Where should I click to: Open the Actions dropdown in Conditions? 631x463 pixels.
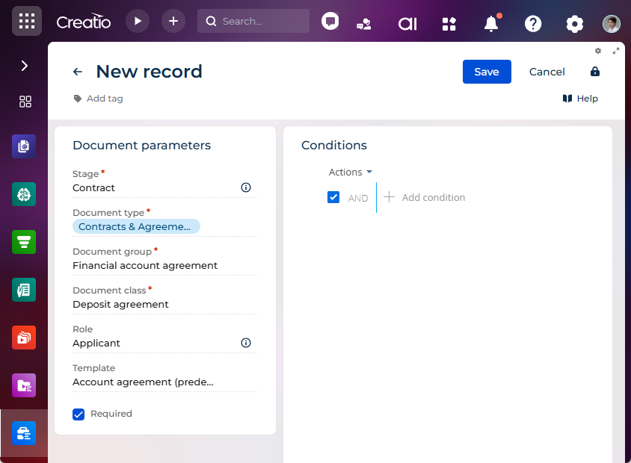(350, 172)
